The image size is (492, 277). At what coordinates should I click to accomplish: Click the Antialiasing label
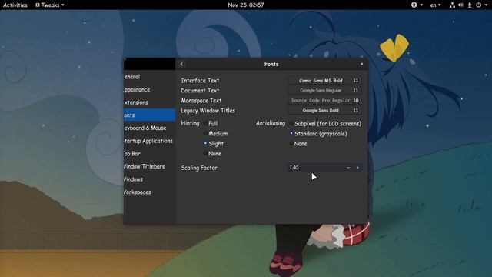pos(271,123)
